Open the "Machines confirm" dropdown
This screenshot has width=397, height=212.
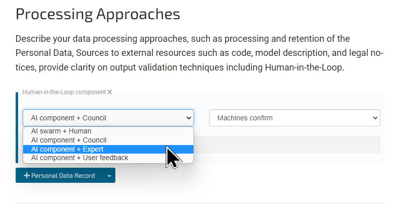[294, 118]
